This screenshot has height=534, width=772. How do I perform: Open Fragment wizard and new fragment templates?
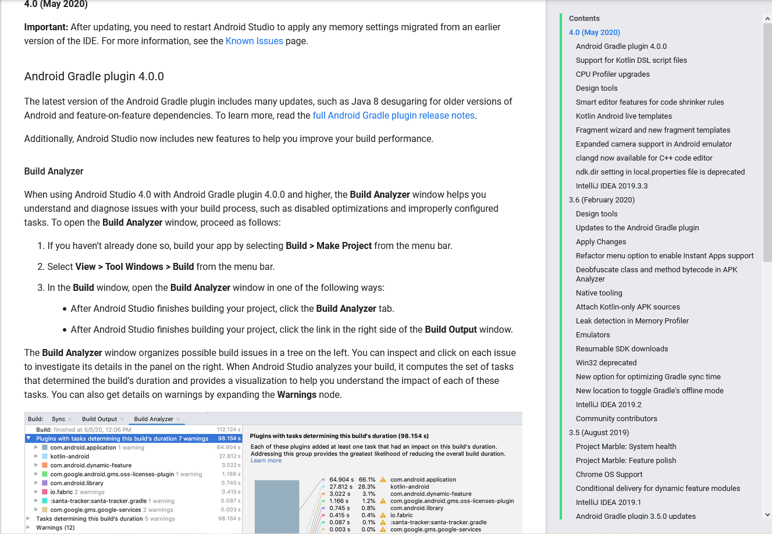(x=653, y=130)
